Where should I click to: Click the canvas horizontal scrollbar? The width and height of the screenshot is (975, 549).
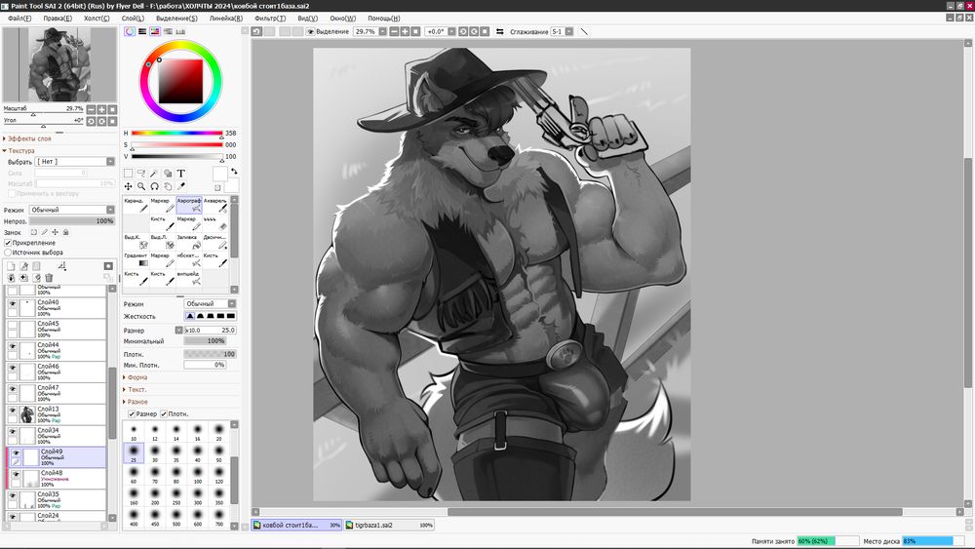click(x=675, y=512)
